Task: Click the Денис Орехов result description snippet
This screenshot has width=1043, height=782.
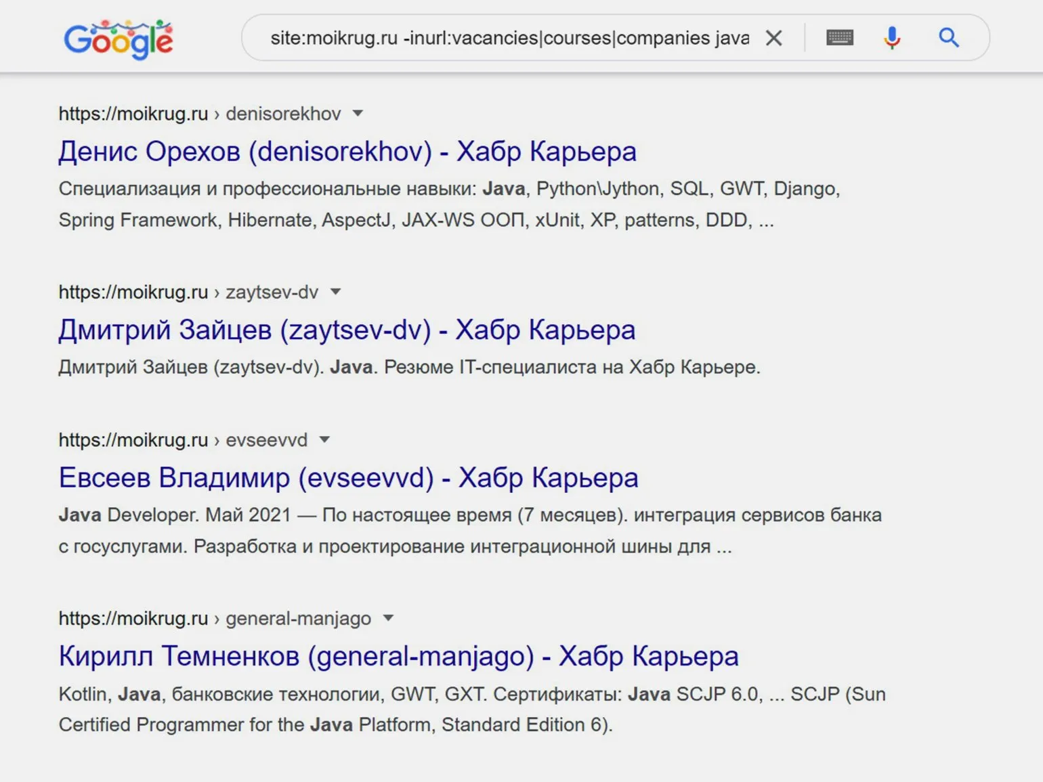Action: tap(448, 204)
